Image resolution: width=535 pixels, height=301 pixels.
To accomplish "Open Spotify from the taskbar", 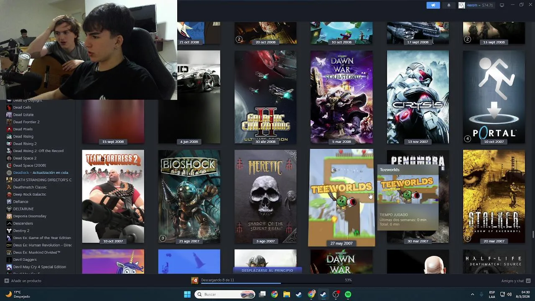I will tap(348, 294).
